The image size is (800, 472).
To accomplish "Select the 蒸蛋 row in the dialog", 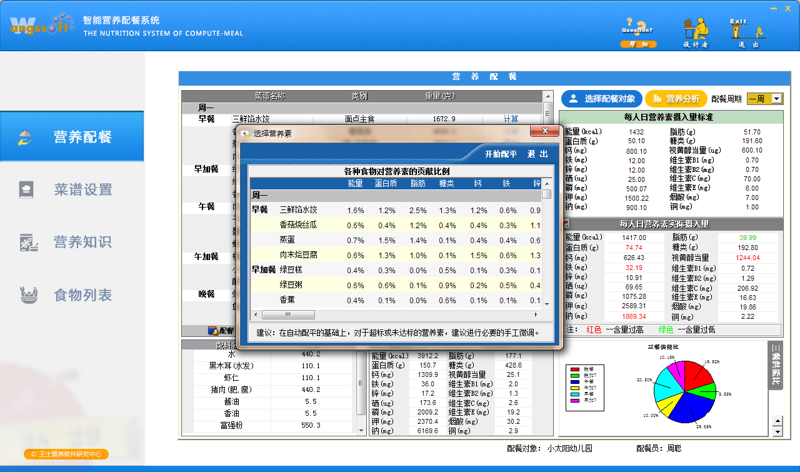I will [396, 240].
